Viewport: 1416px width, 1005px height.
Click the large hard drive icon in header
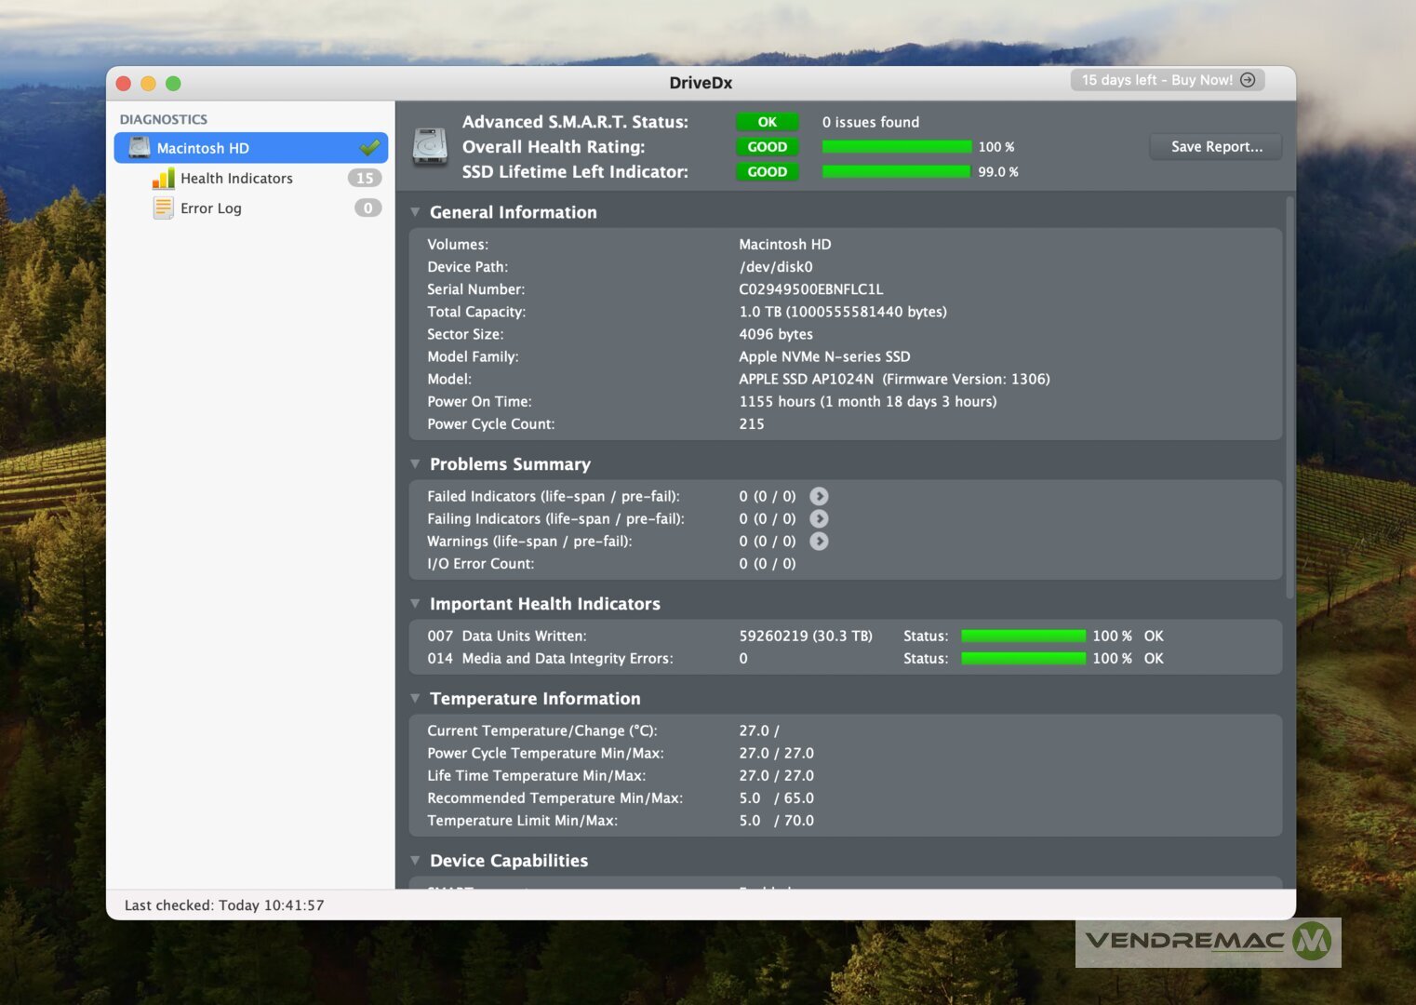coord(430,147)
